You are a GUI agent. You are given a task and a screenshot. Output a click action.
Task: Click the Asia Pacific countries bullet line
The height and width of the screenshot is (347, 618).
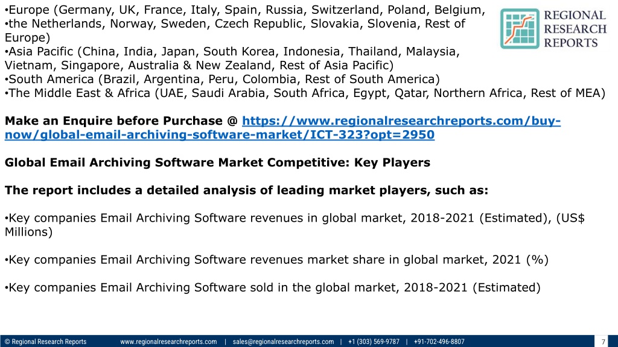click(x=232, y=58)
